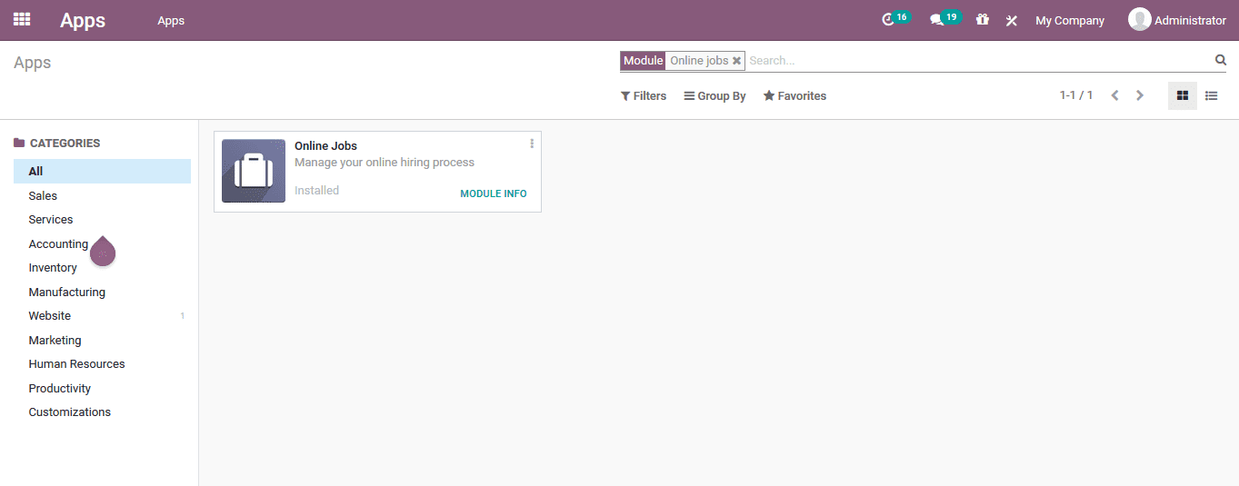Image resolution: width=1239 pixels, height=486 pixels.
Task: Select the All category
Action: pyautogui.click(x=102, y=171)
